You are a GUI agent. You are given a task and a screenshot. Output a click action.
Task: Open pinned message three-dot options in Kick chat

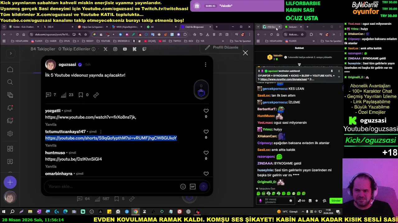[x=339, y=71]
